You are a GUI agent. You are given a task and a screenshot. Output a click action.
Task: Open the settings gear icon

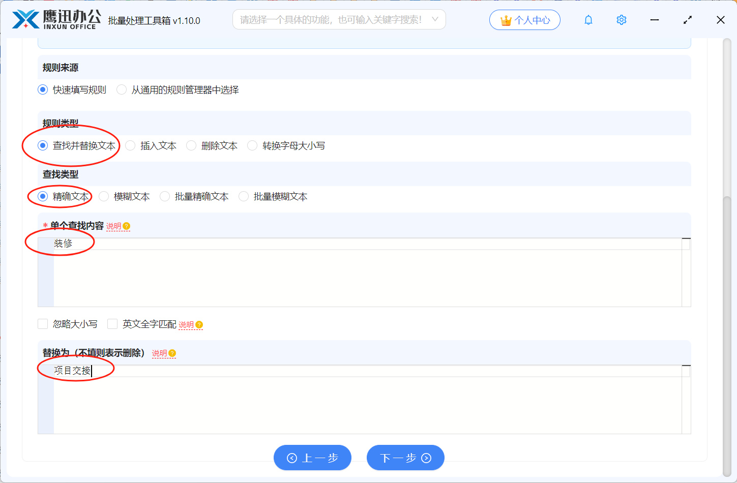(x=621, y=19)
